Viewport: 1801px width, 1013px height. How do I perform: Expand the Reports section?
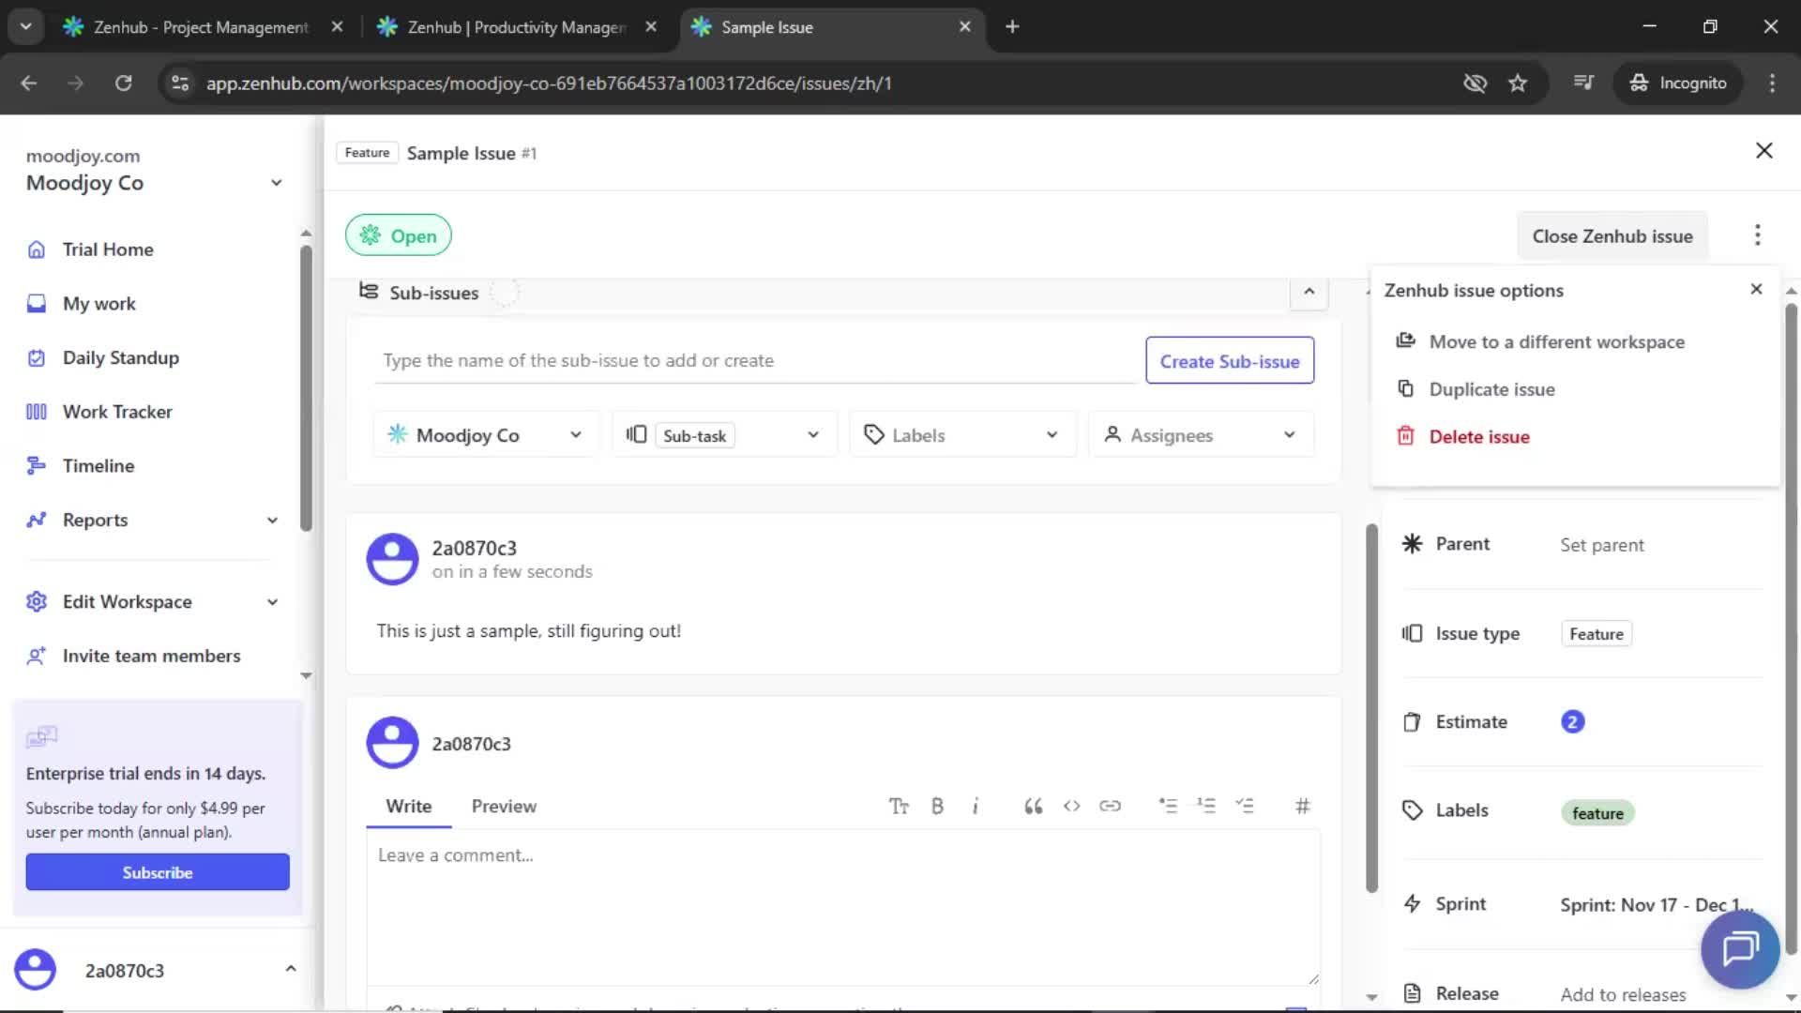point(272,520)
